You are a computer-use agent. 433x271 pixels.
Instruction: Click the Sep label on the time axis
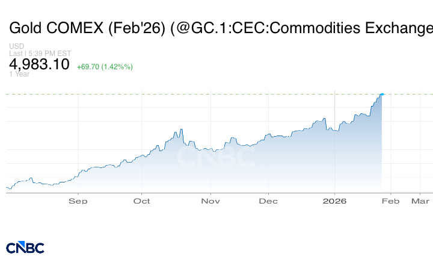[78, 201]
